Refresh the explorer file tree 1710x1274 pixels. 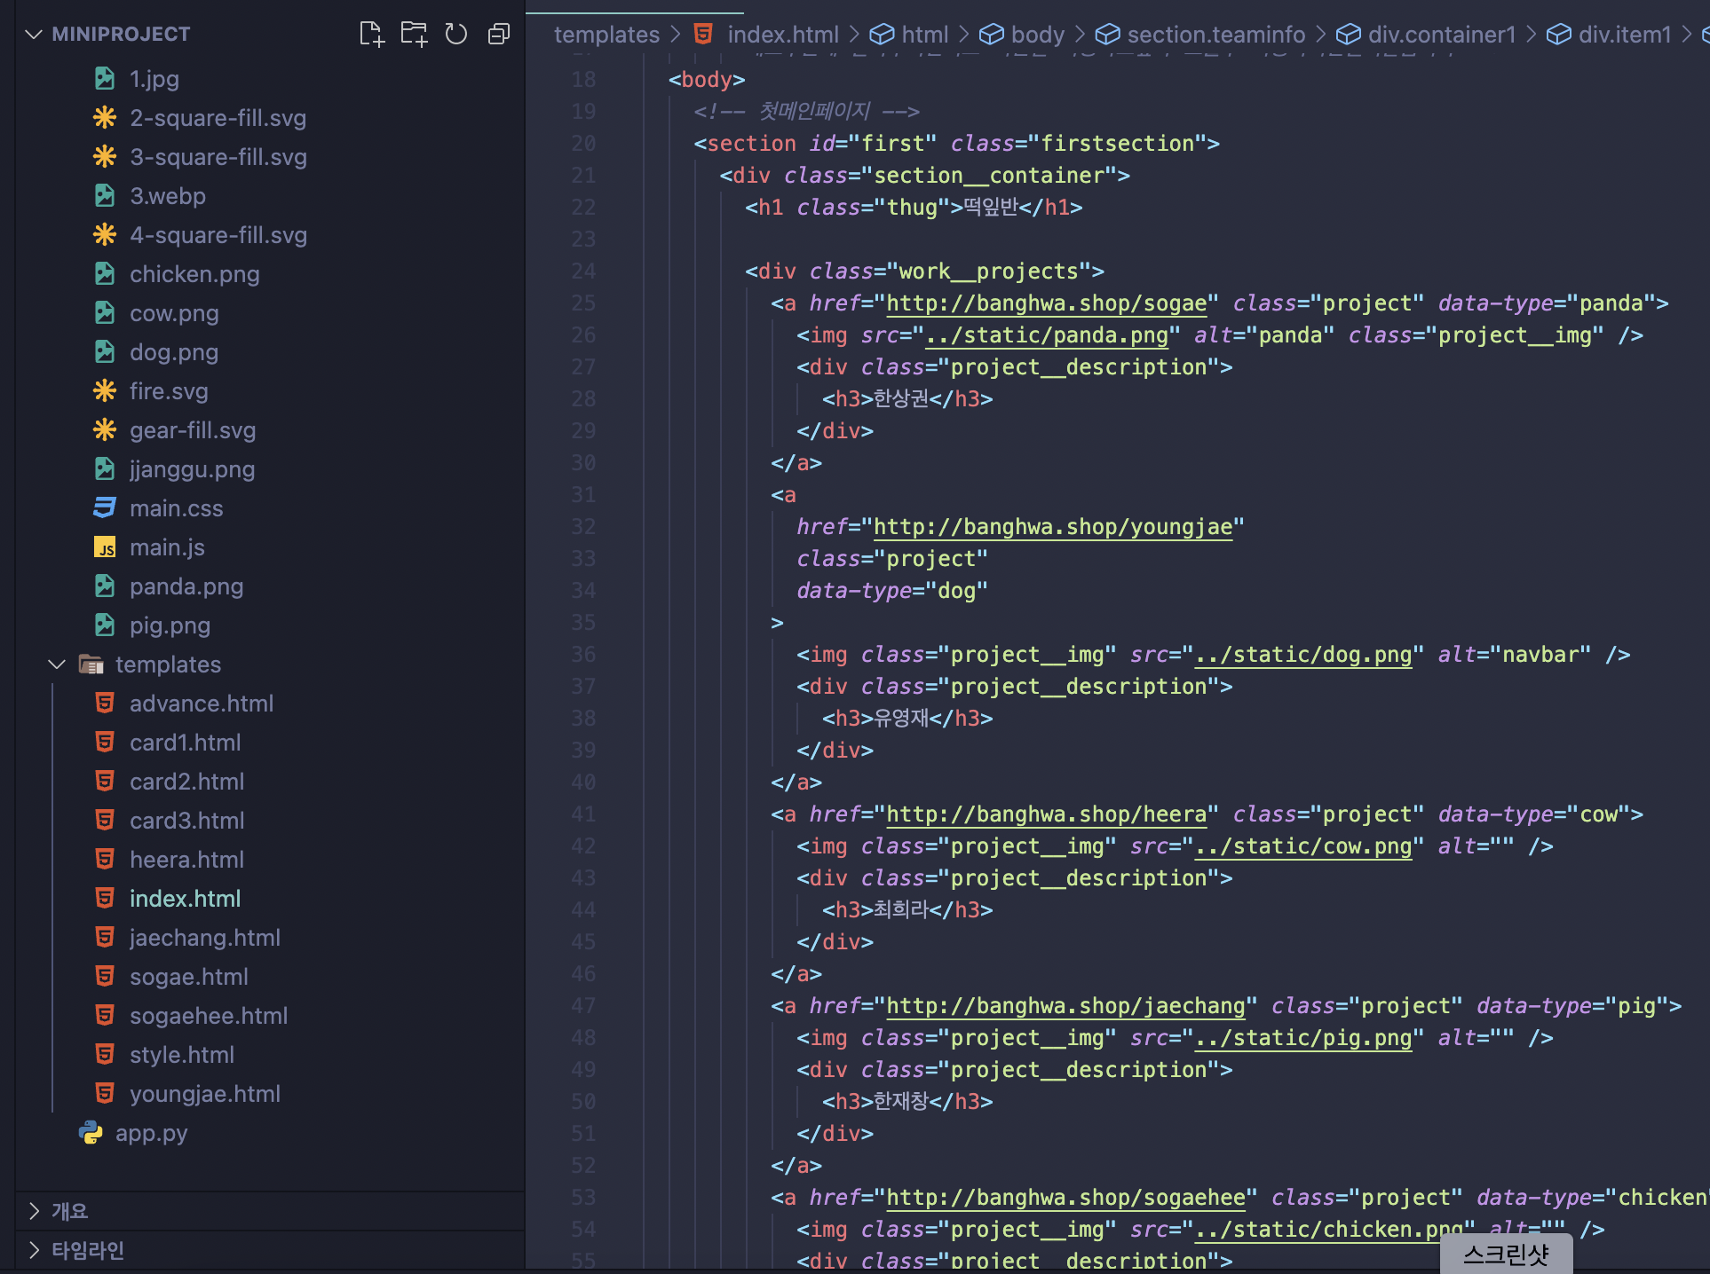click(x=456, y=35)
